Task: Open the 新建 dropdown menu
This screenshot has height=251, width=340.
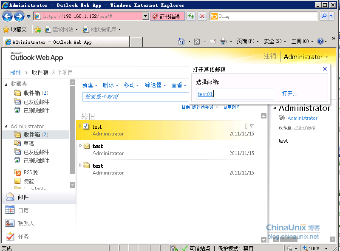Action: click(90, 85)
